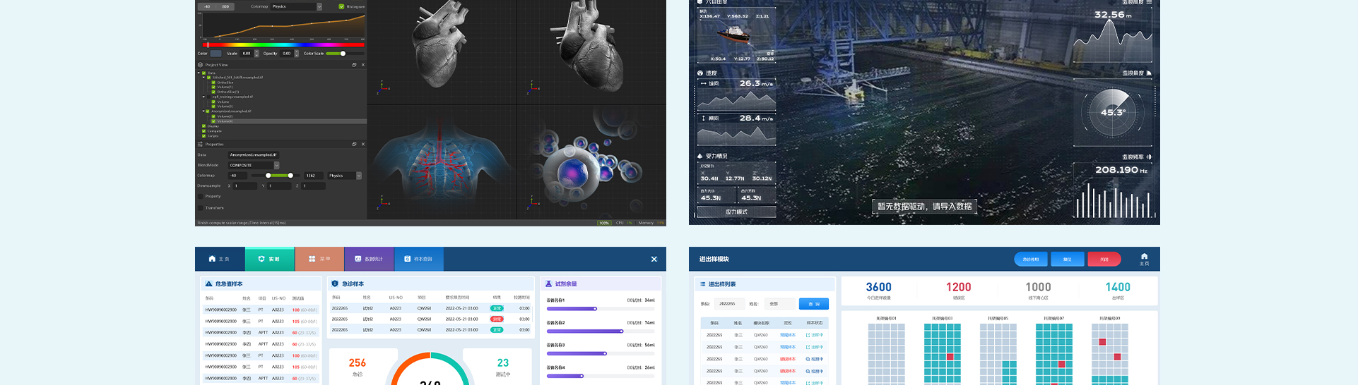1358x385 pixels.
Task: Collapse the Anonymized.resampled.tif tree node
Action: pos(203,111)
